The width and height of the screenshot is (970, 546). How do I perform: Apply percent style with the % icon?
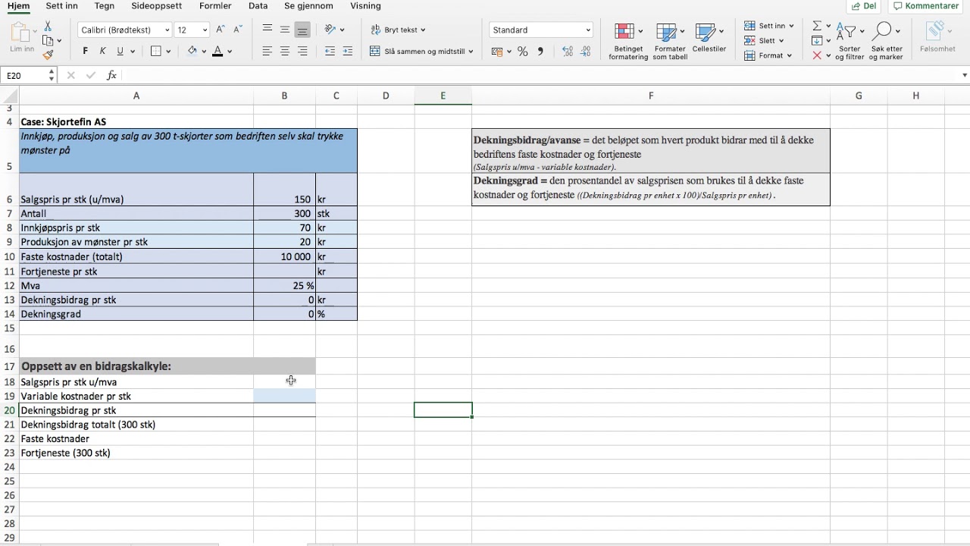(x=522, y=52)
